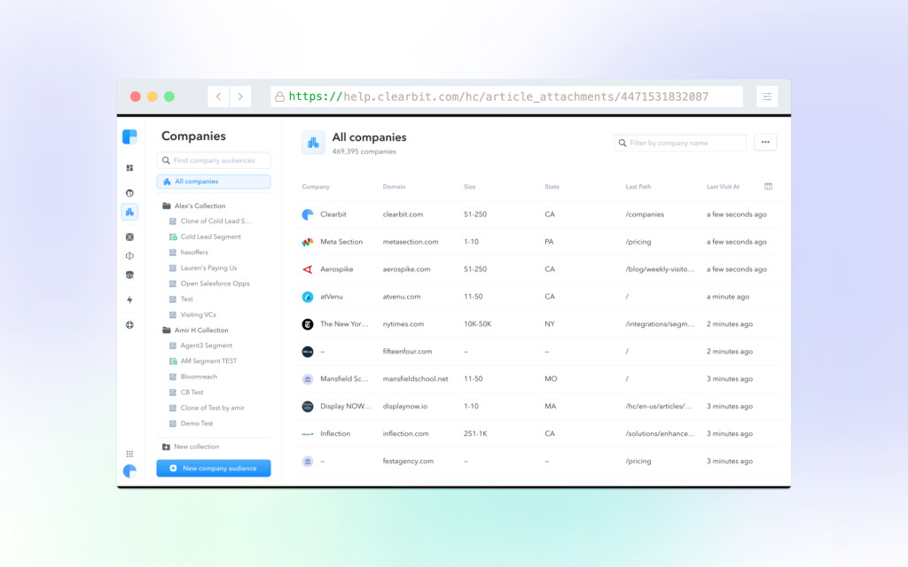The height and width of the screenshot is (567, 908).
Task: Collapse the Alex's Collection folder
Action: [167, 206]
